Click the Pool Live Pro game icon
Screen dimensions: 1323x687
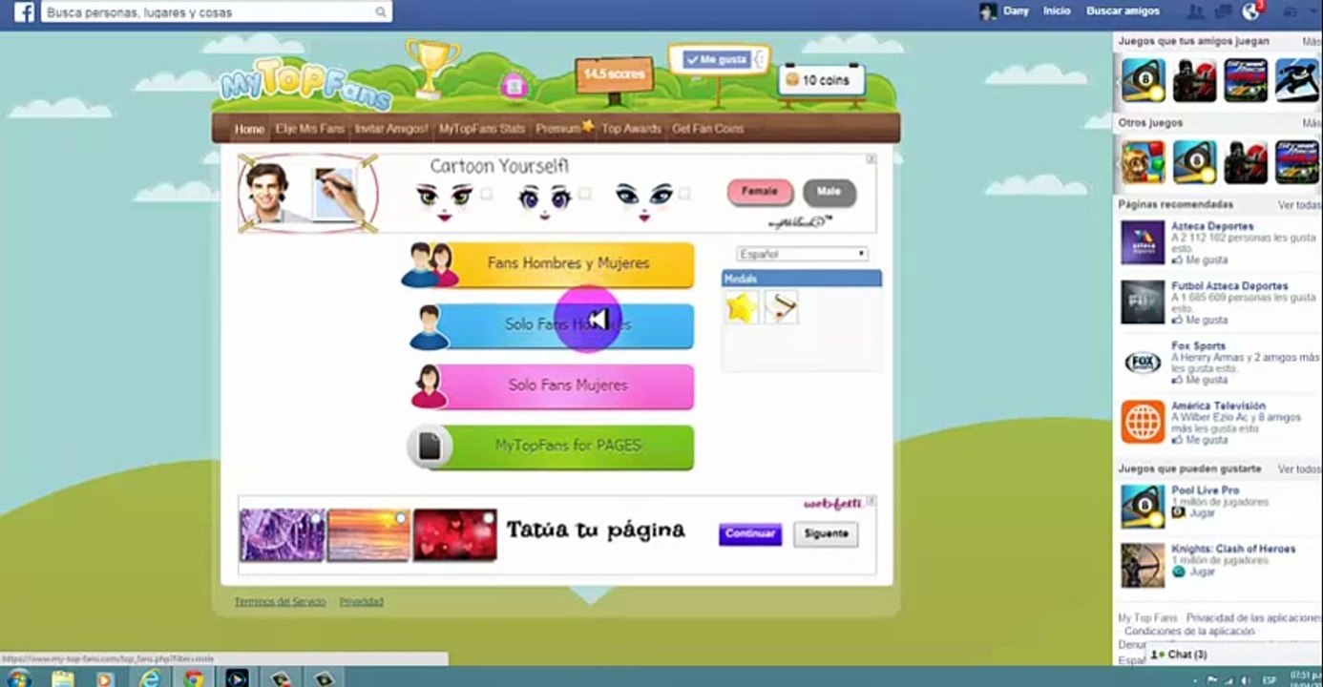click(1143, 507)
